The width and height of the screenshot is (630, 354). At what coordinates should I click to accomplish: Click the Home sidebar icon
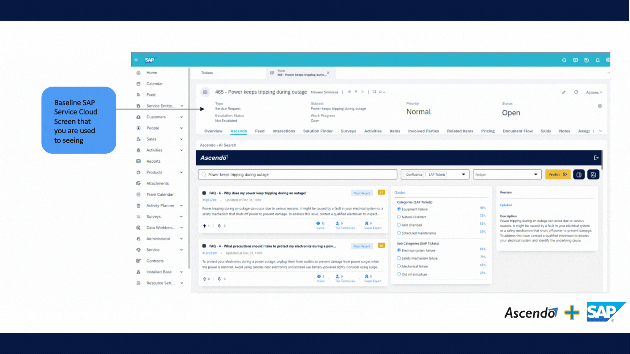[138, 73]
